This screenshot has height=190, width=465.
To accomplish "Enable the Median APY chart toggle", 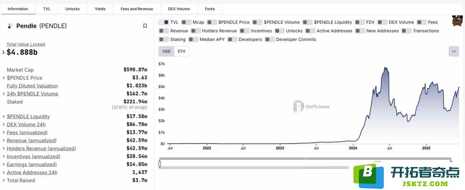I will 193,39.
